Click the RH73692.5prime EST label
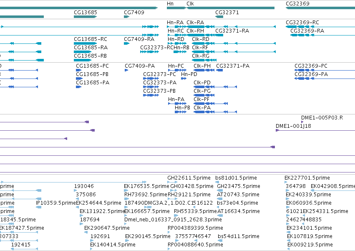 (x=146, y=195)
